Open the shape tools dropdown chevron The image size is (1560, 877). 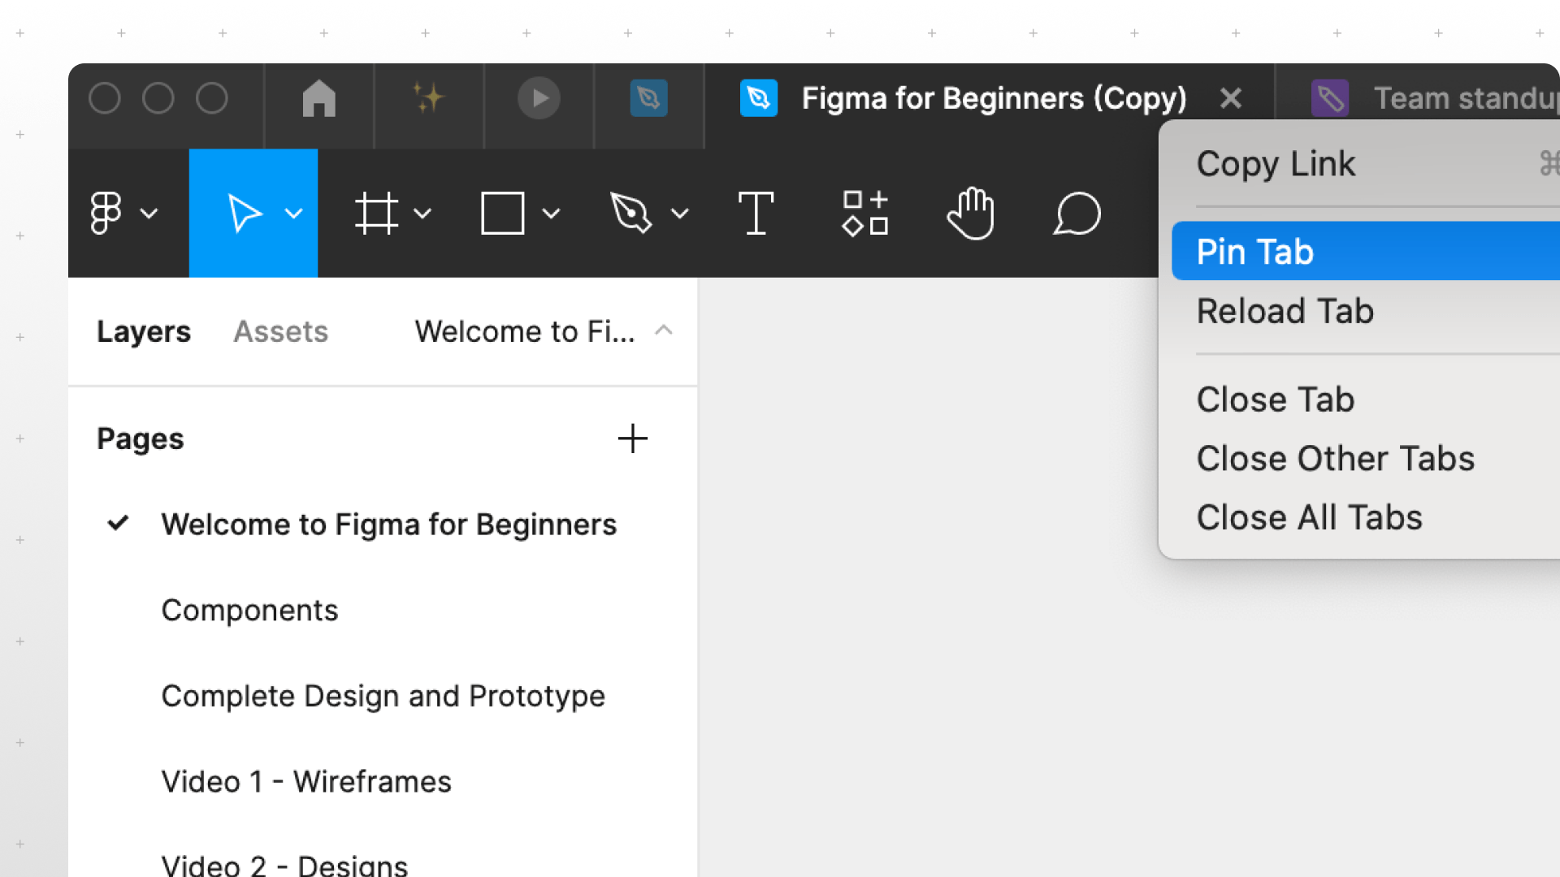point(551,214)
